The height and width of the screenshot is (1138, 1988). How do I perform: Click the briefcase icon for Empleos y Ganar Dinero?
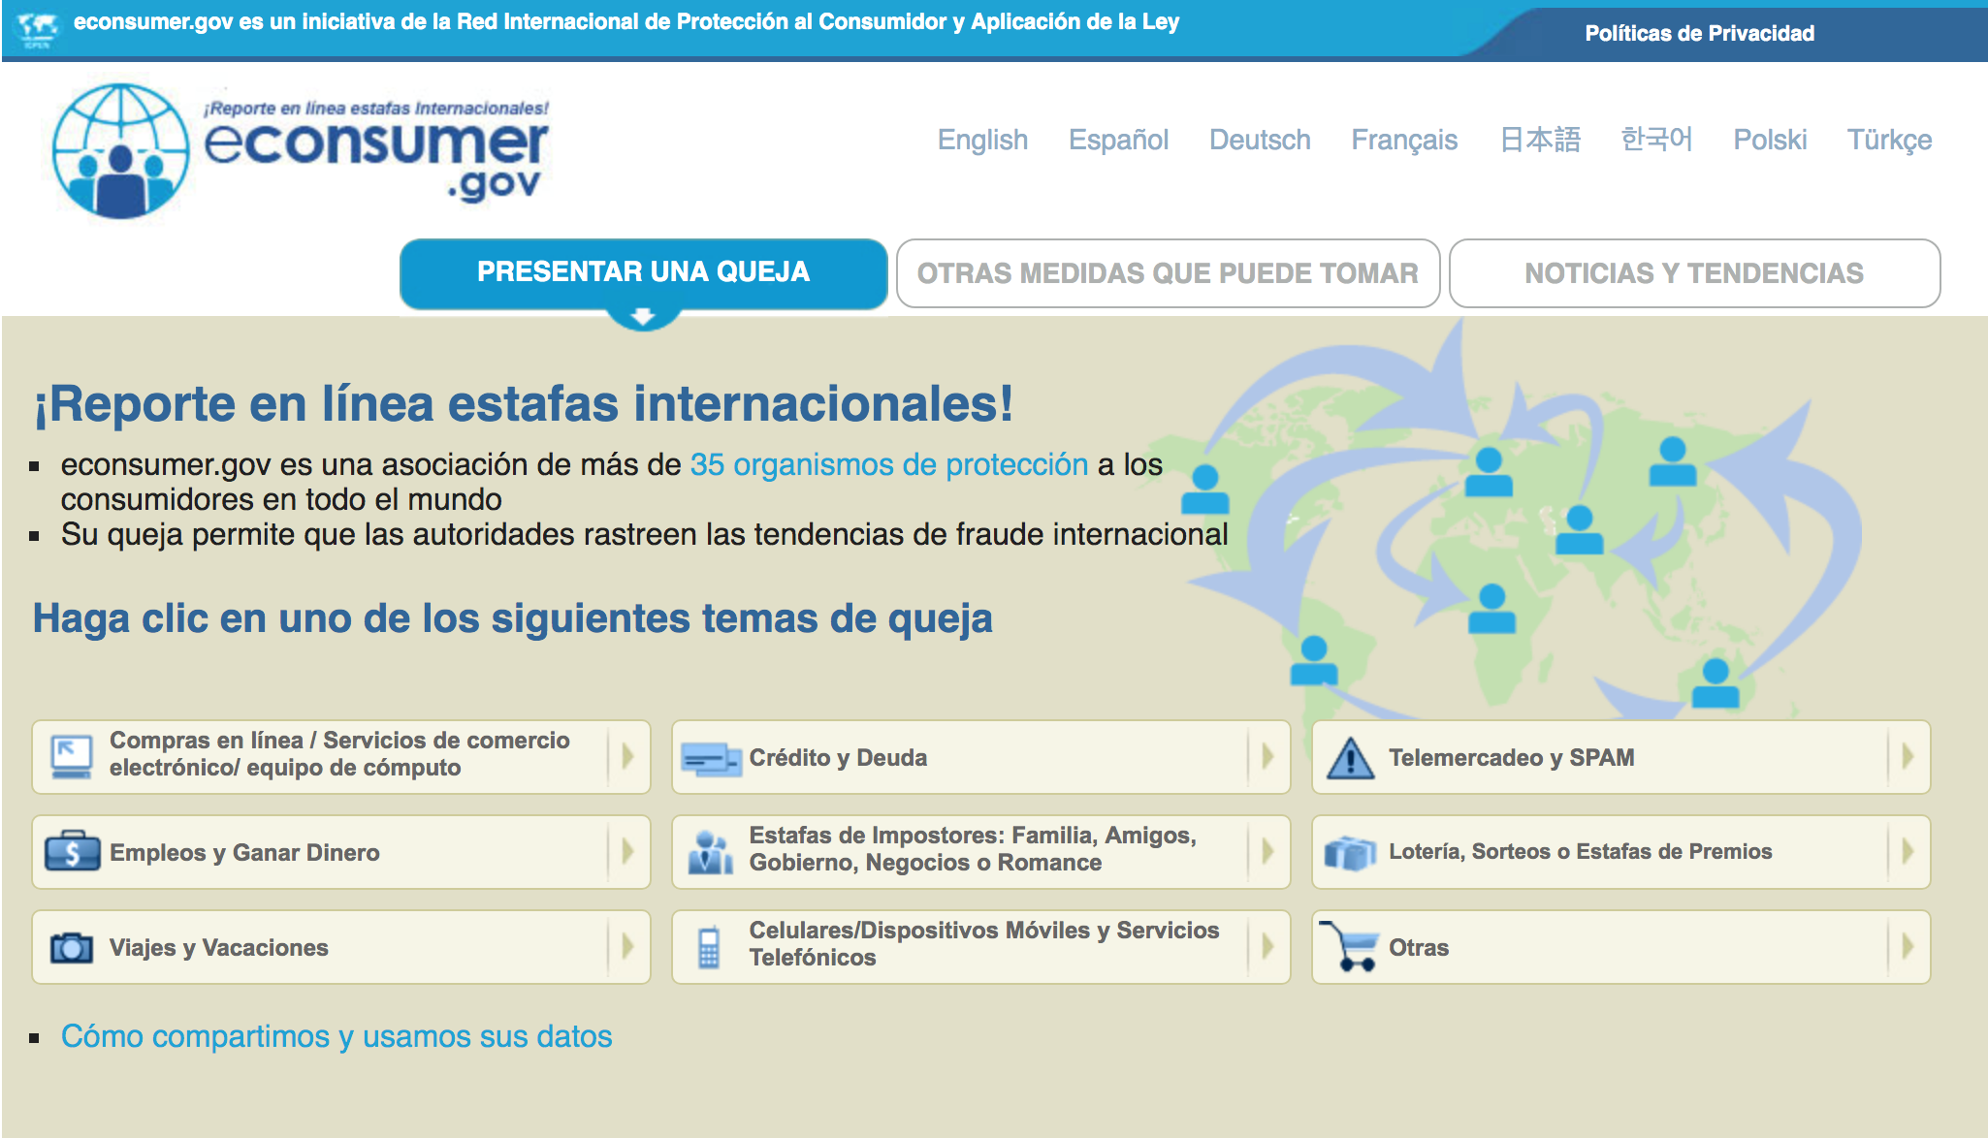72,852
